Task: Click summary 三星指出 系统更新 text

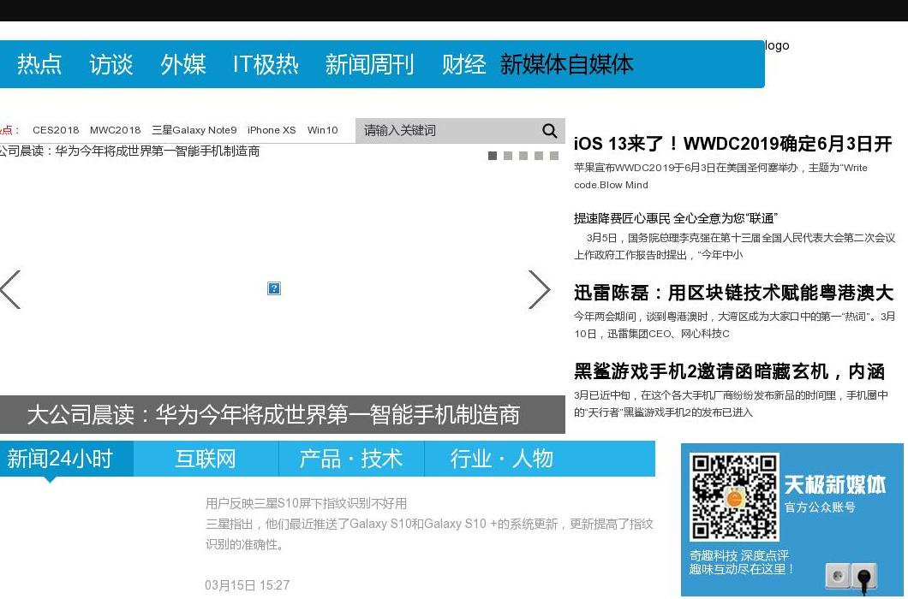Action: coord(430,534)
